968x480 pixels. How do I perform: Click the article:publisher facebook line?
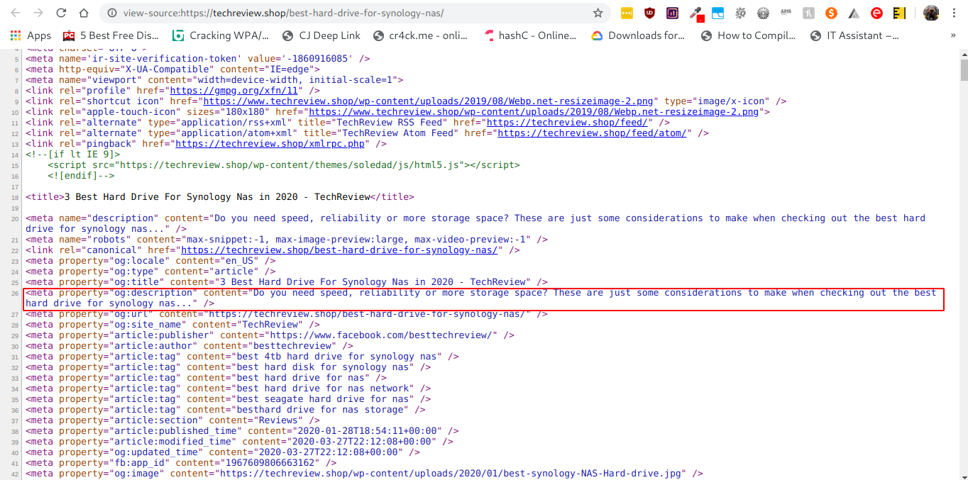point(270,335)
